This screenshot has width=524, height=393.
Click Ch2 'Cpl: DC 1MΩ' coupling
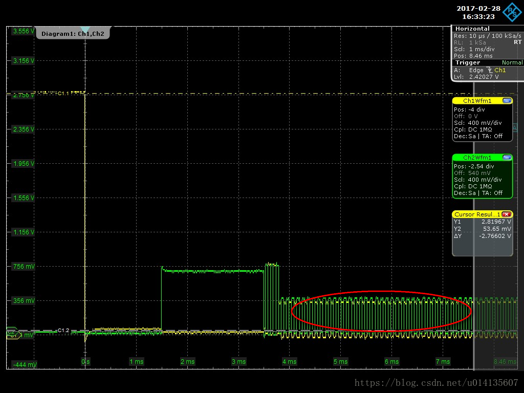pyautogui.click(x=473, y=186)
